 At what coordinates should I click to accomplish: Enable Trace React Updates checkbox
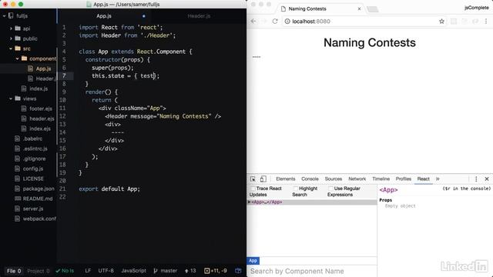click(253, 189)
